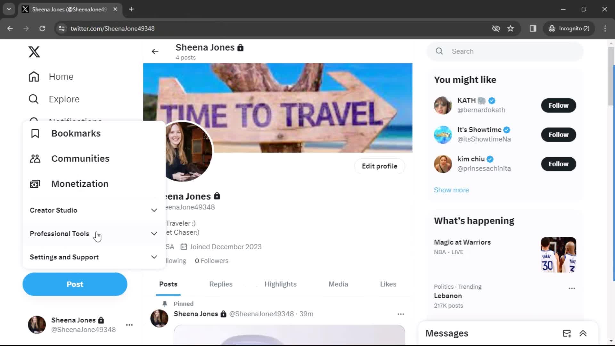615x346 pixels.
Task: Click the blue Post button
Action: pos(75,284)
